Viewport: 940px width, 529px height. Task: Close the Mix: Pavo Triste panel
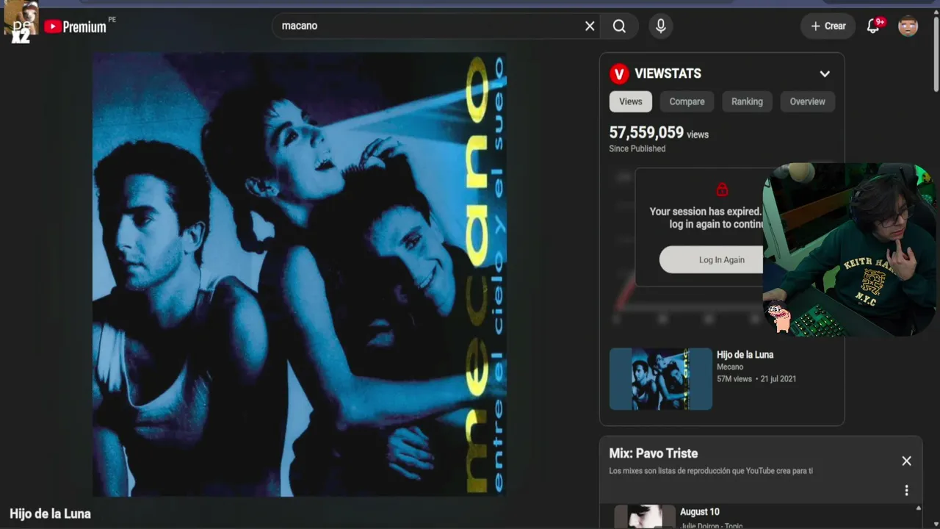pyautogui.click(x=906, y=461)
